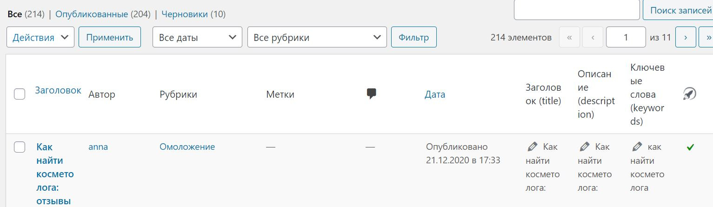This screenshot has height=207, width=713.
Task: Show Черновики drafts list
Action: point(185,14)
